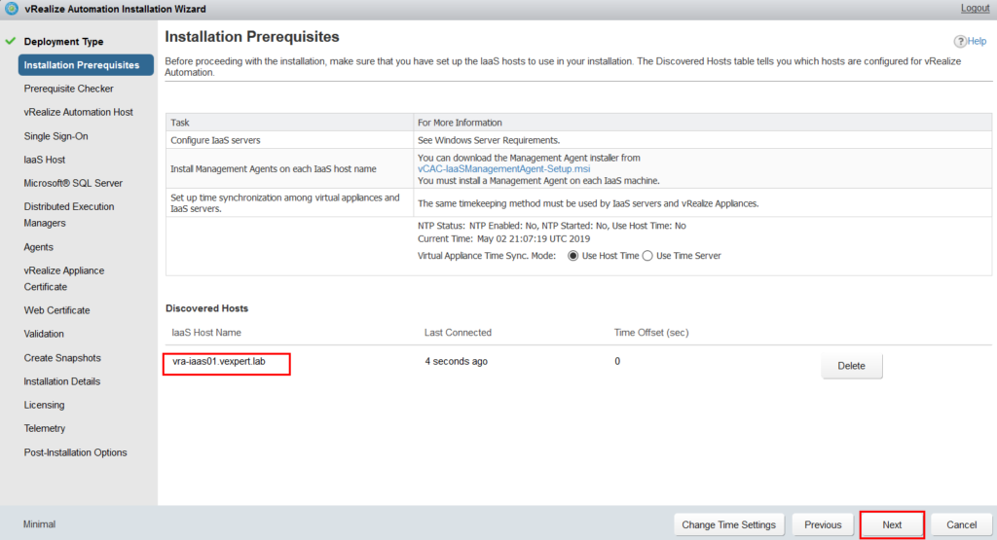Open the Single Sign-On step
This screenshot has height=540, width=997.
click(55, 136)
